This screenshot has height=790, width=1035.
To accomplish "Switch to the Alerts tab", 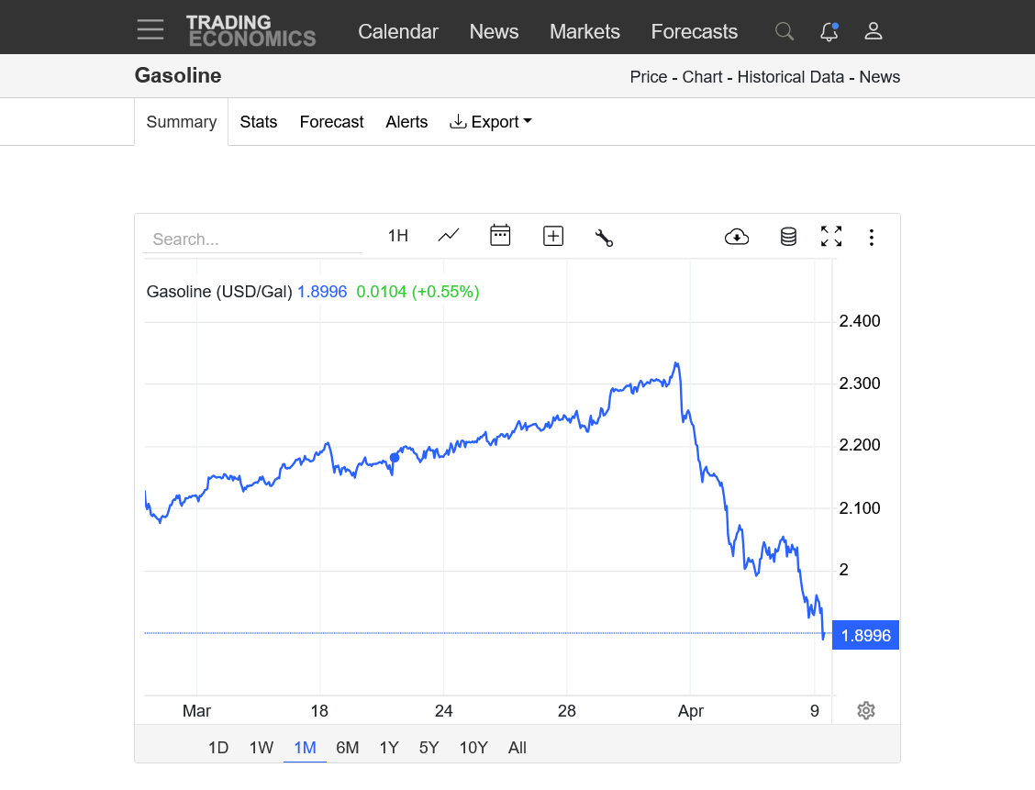I will 406,122.
